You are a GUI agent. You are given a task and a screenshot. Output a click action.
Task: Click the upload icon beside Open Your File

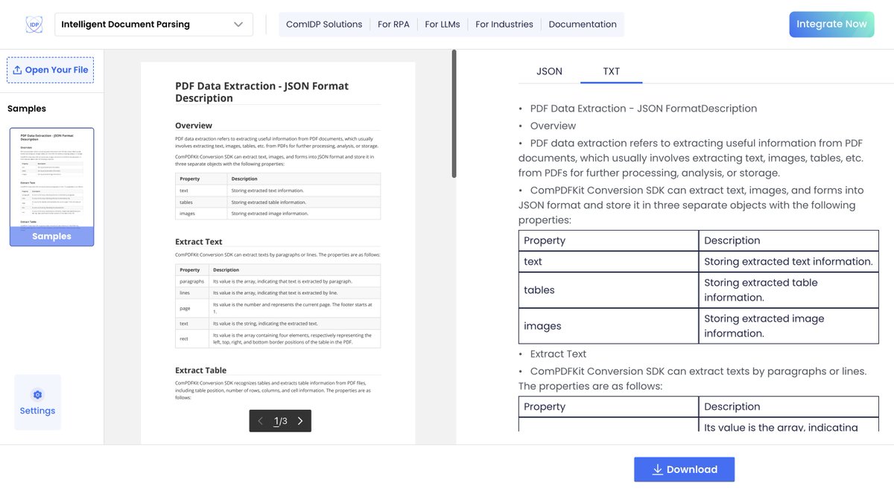[16, 70]
